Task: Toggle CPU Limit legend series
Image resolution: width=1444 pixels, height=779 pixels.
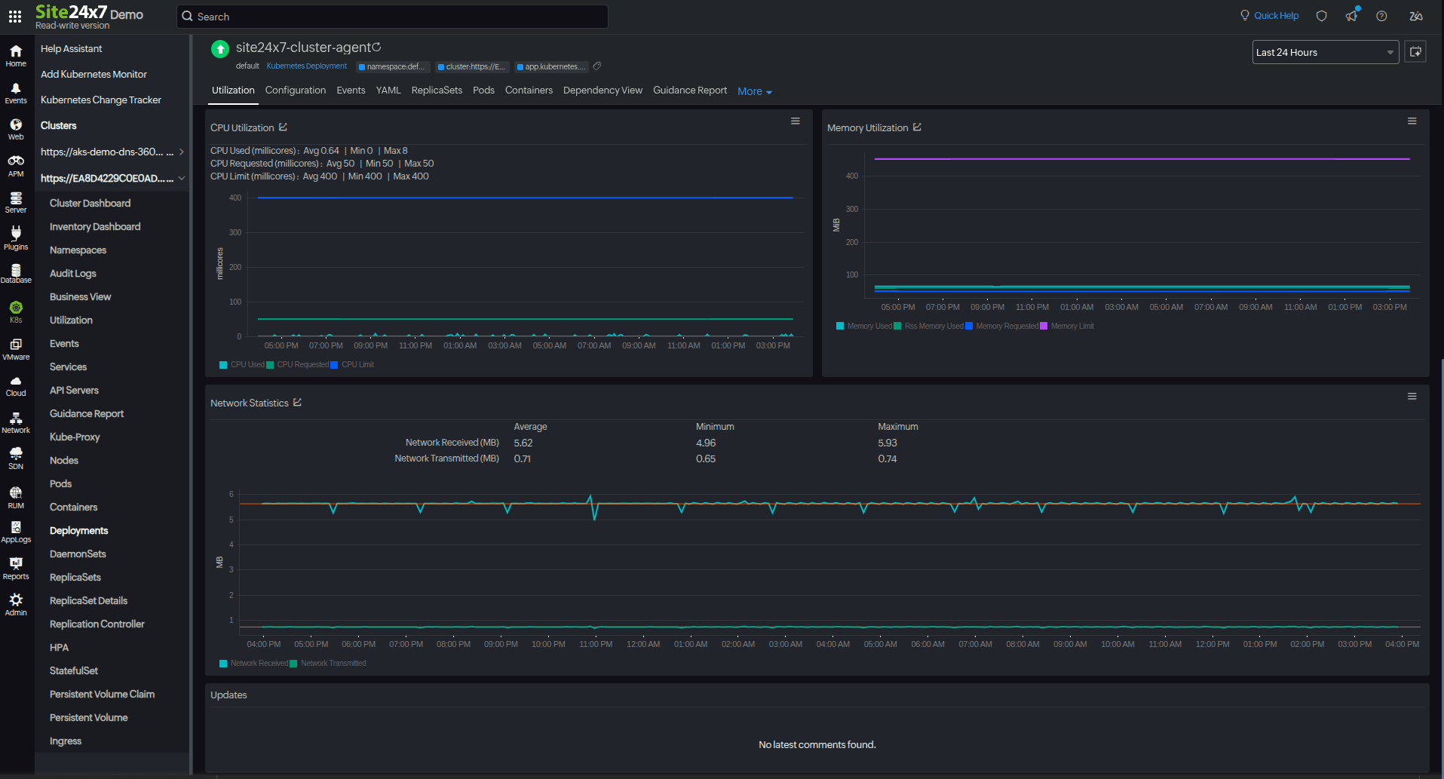Action: (x=351, y=365)
